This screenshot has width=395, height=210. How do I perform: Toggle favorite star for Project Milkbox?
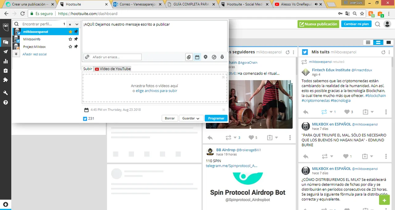[70, 47]
